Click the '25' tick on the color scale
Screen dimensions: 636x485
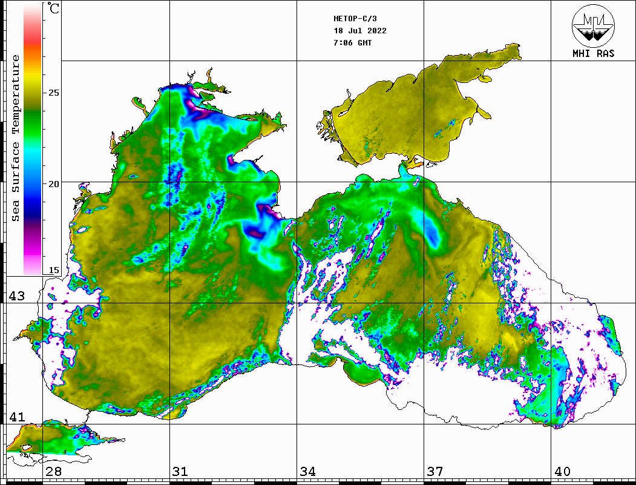point(53,93)
